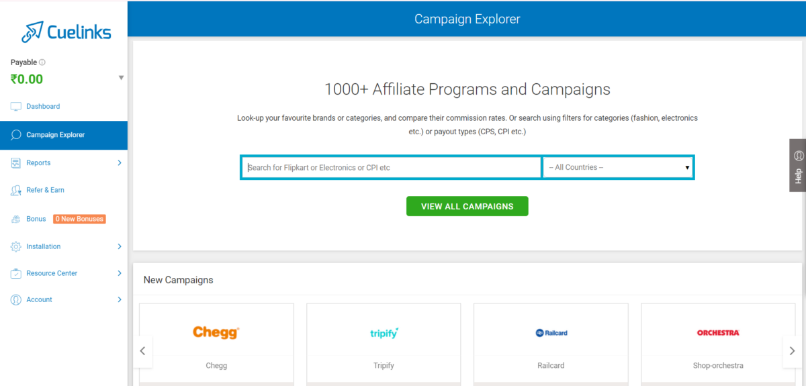The width and height of the screenshot is (806, 386).
Task: Expand the Reports submenu chevron
Action: coord(120,162)
